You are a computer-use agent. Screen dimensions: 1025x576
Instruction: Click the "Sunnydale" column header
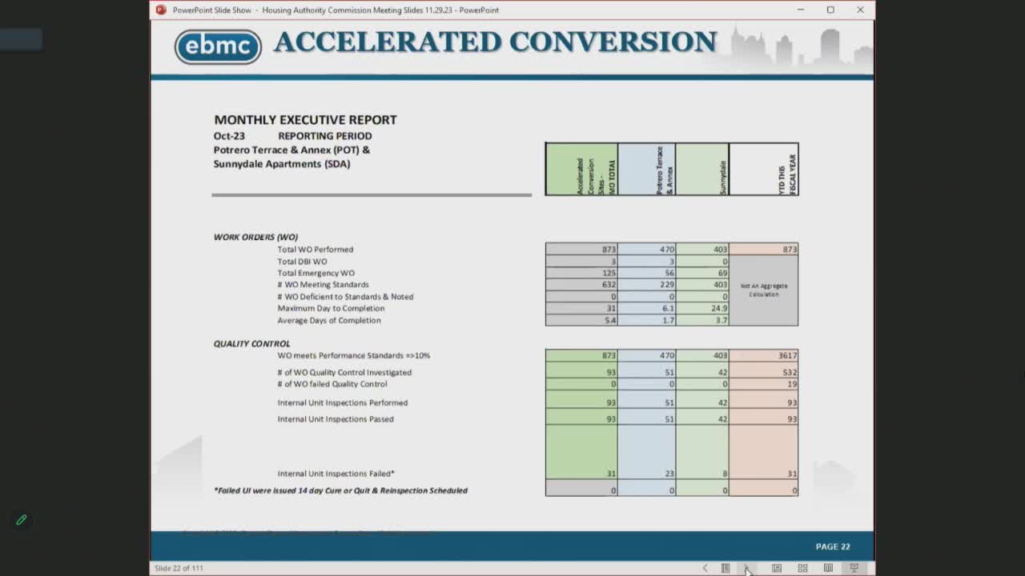[x=702, y=169]
